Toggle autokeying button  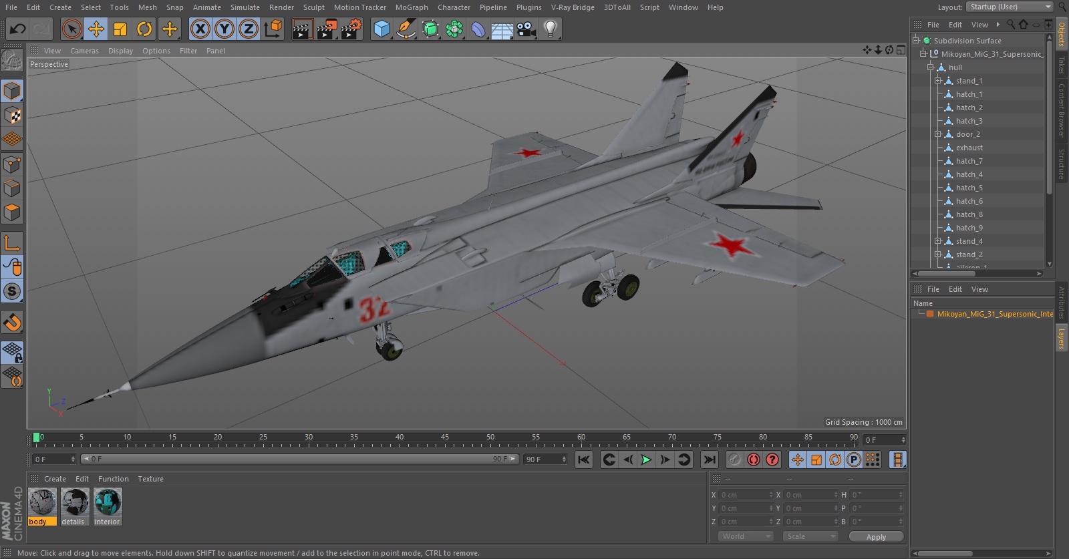tap(754, 459)
